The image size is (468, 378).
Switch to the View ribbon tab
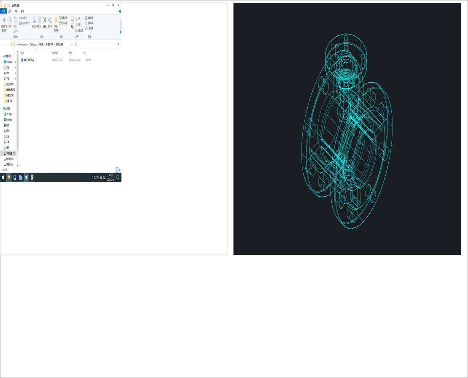click(x=22, y=11)
